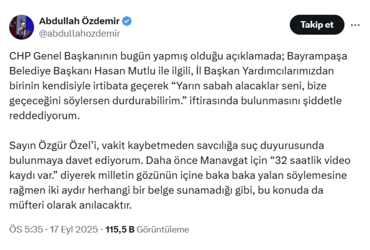Click the name Özgür Özel'i in tweet

tap(67, 146)
